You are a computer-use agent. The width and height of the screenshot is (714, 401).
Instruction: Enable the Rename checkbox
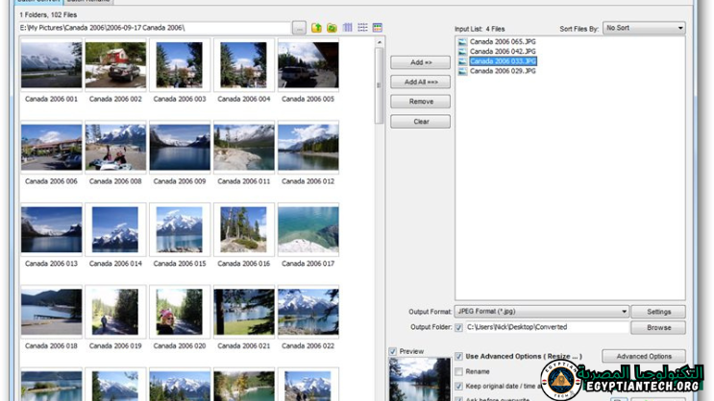(x=459, y=371)
